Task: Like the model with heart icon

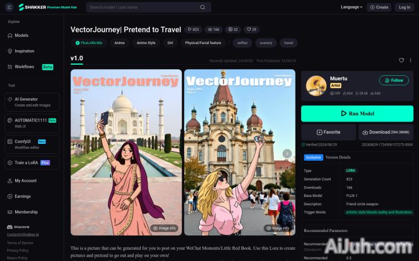Action: pyautogui.click(x=401, y=60)
